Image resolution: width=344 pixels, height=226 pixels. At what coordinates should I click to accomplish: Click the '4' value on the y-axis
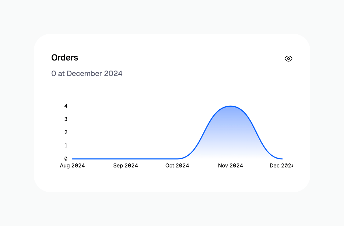(66, 106)
